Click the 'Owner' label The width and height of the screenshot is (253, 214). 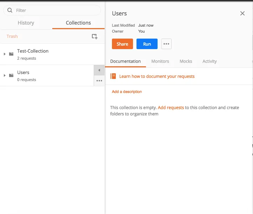pos(118,32)
